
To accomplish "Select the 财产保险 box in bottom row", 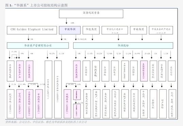I will coord(163,104).
